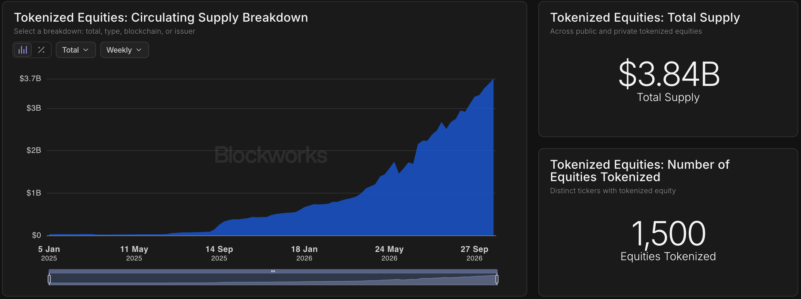
Task: Click the $2B y-axis label
Action: [x=34, y=150]
